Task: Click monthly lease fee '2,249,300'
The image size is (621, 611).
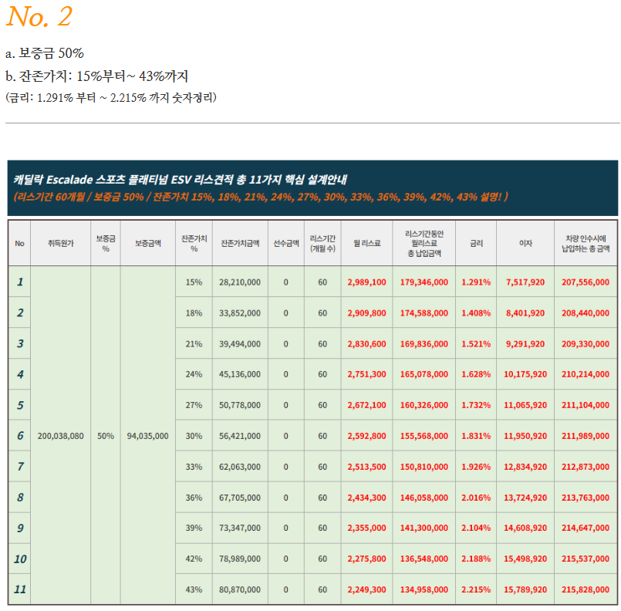Action: [366, 589]
